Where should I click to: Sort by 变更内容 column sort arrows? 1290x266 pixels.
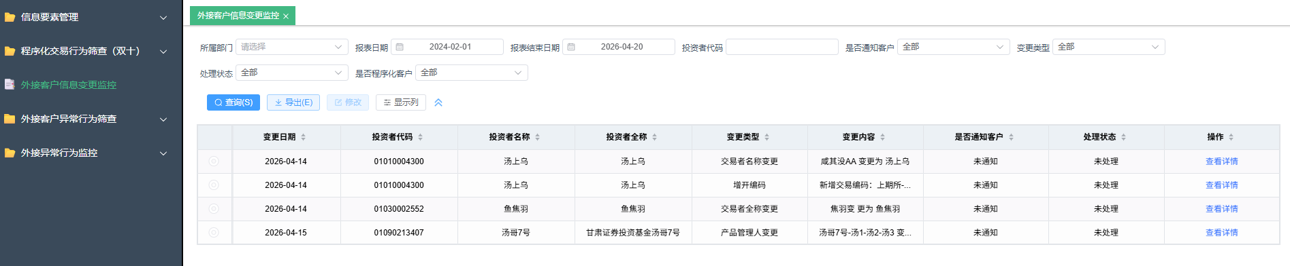pos(882,137)
